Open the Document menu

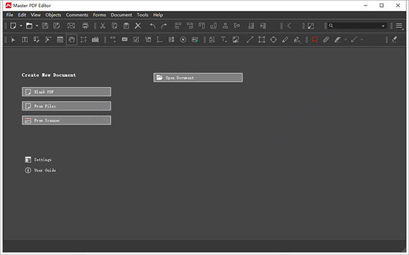[x=121, y=15]
